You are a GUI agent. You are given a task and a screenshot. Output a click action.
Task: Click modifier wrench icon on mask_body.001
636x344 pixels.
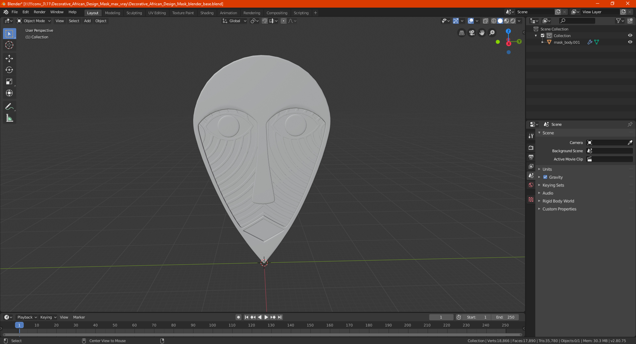click(590, 42)
